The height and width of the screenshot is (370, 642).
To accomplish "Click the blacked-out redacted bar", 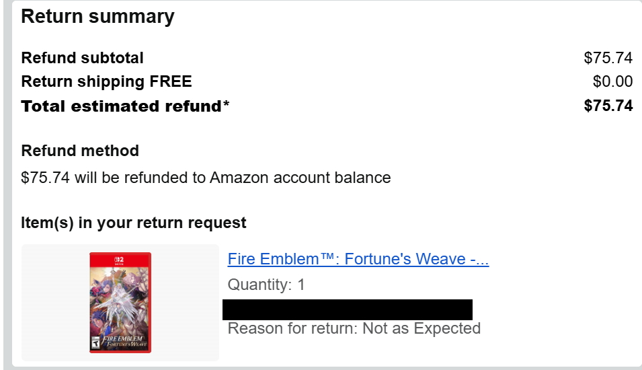I will [x=347, y=309].
